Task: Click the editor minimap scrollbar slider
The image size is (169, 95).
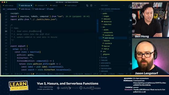Action: (x=98, y=26)
